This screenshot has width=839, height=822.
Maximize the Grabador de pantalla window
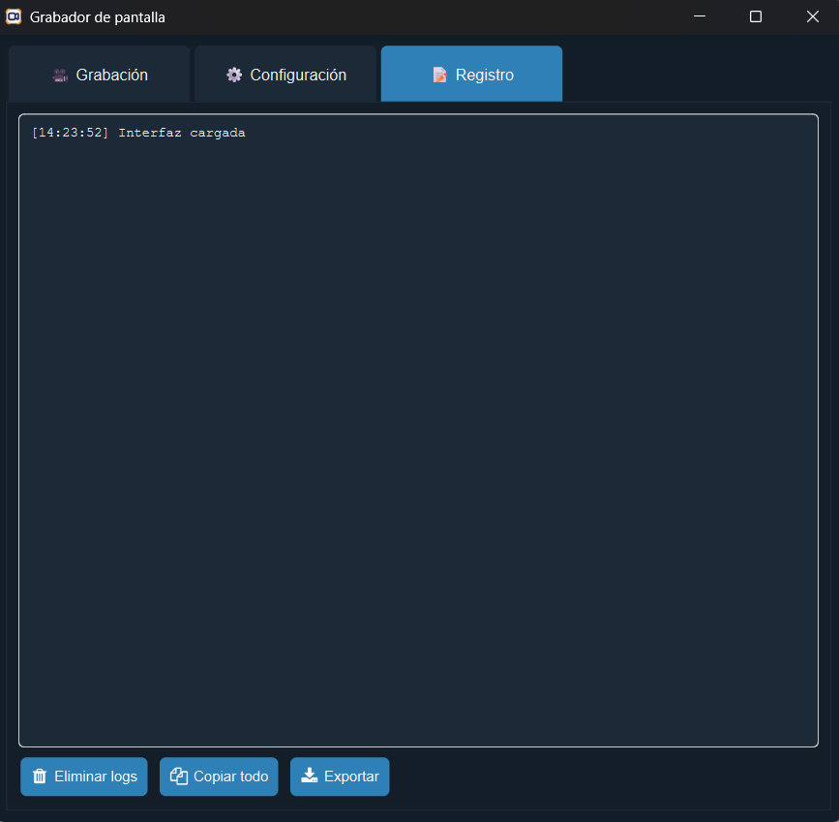(x=756, y=16)
